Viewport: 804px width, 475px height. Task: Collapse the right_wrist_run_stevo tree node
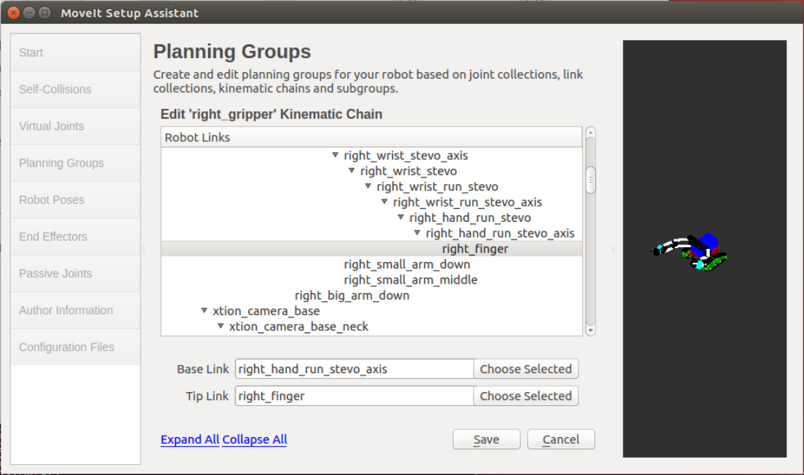coord(368,186)
